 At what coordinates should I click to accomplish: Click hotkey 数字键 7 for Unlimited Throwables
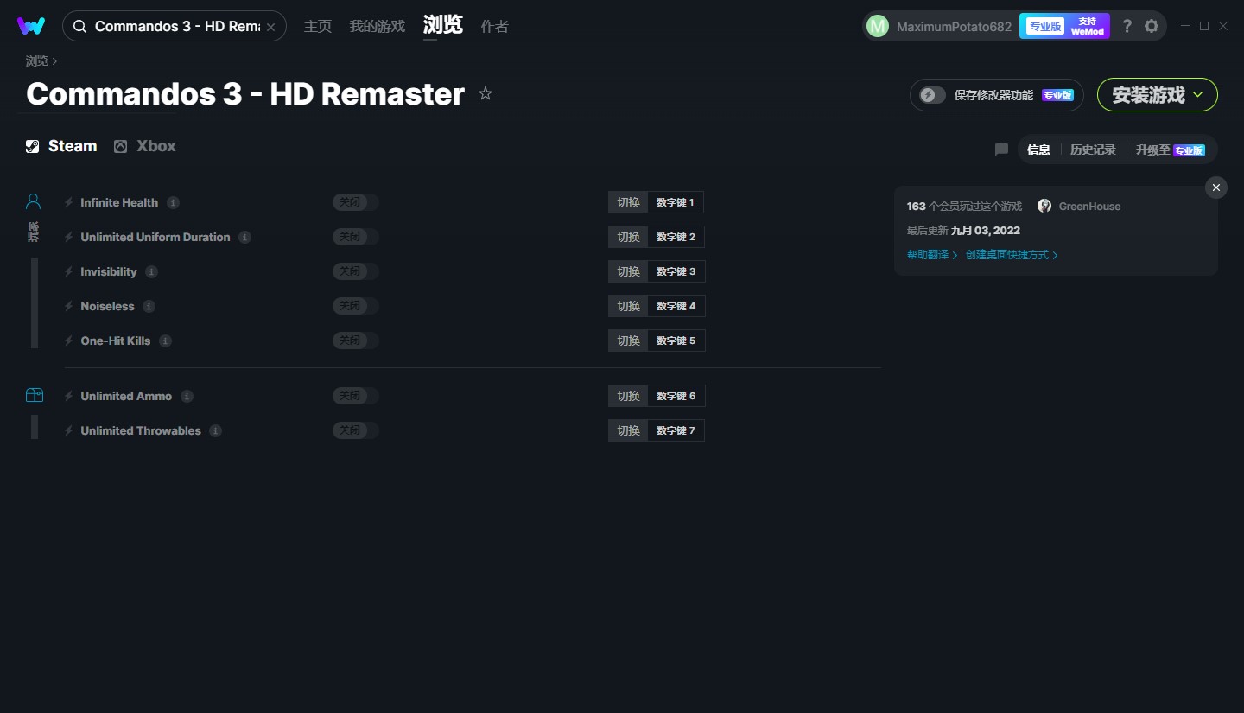pos(676,430)
